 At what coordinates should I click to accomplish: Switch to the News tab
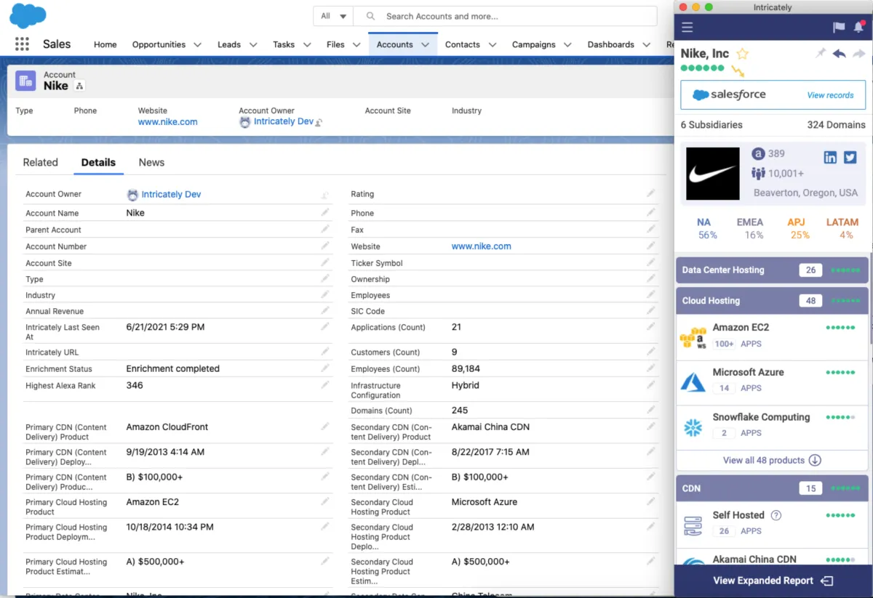[151, 162]
